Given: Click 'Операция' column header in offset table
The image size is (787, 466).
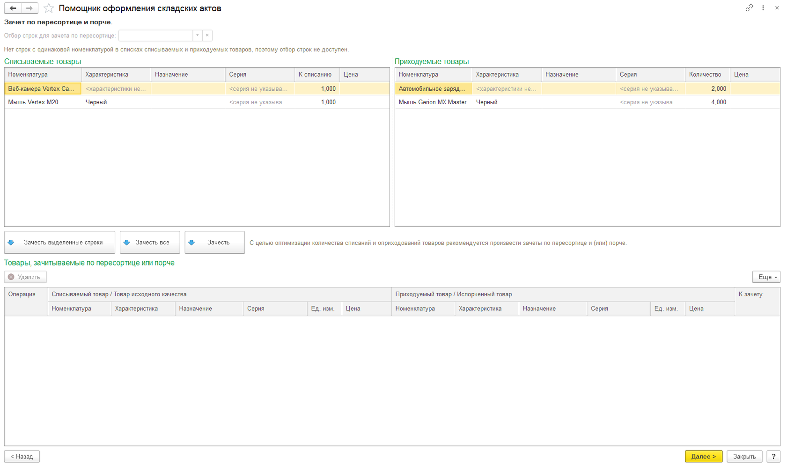Looking at the screenshot, I should [x=26, y=301].
